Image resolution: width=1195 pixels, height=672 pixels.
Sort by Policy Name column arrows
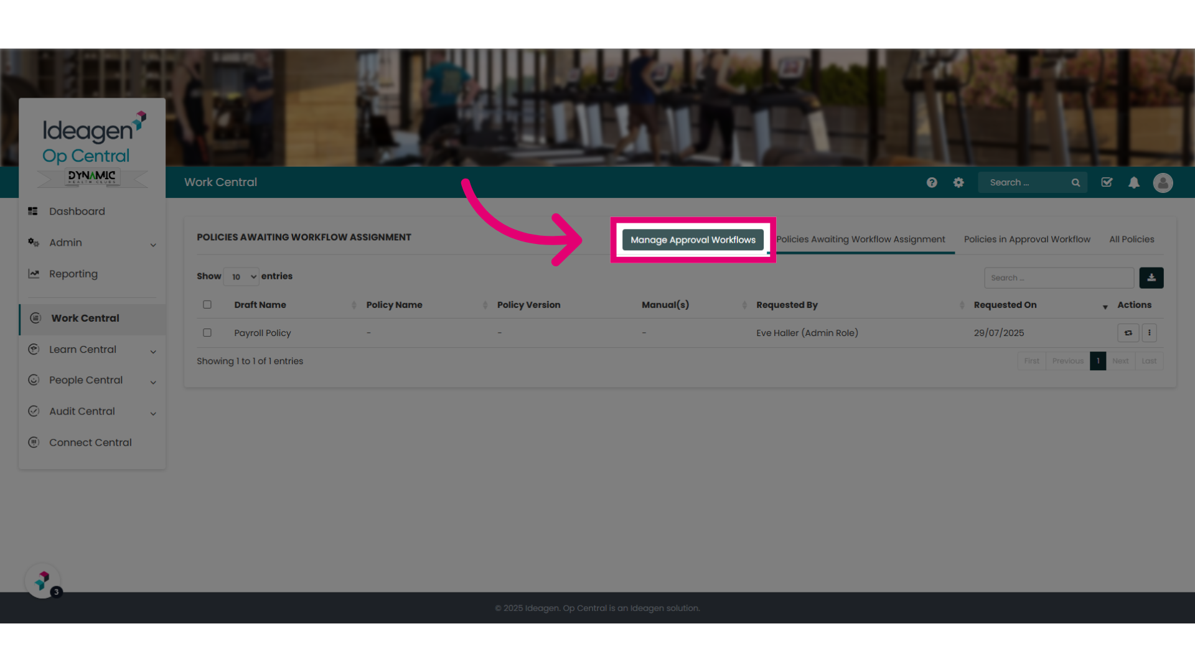point(485,305)
